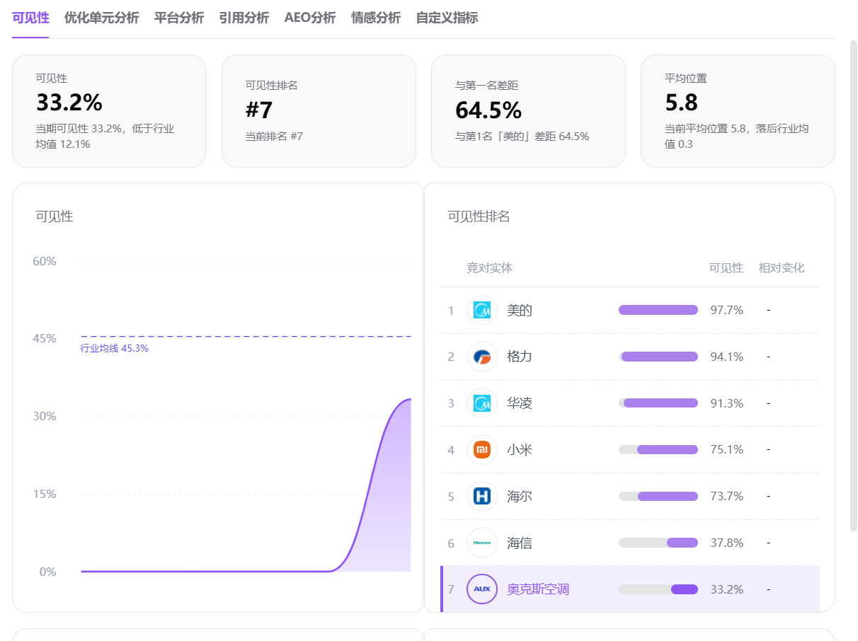Click the 33.2% value in 奥克斯空调 row
Viewport: 858px width, 641px height.
(x=727, y=589)
